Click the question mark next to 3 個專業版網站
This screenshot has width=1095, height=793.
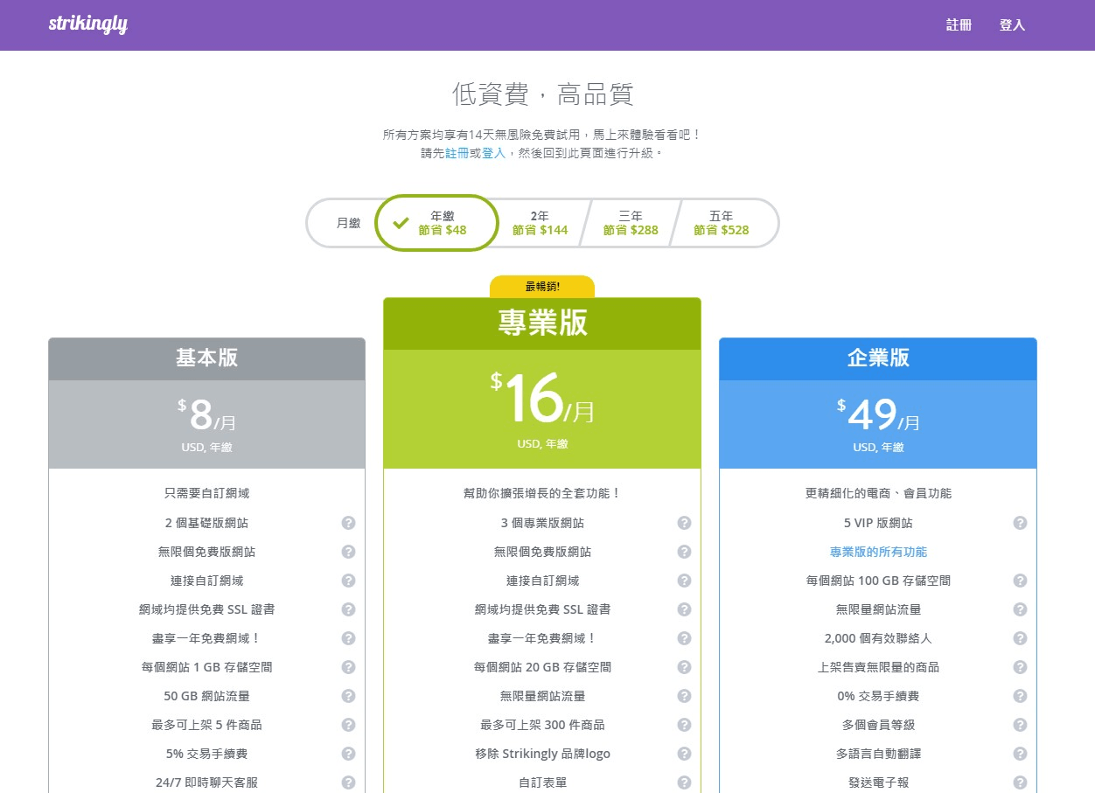pos(684,522)
